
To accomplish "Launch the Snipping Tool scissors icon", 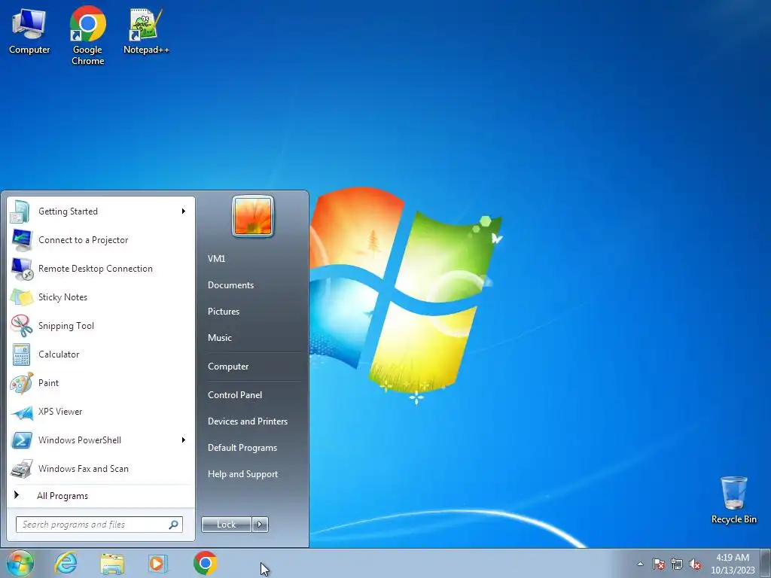I will click(x=21, y=326).
